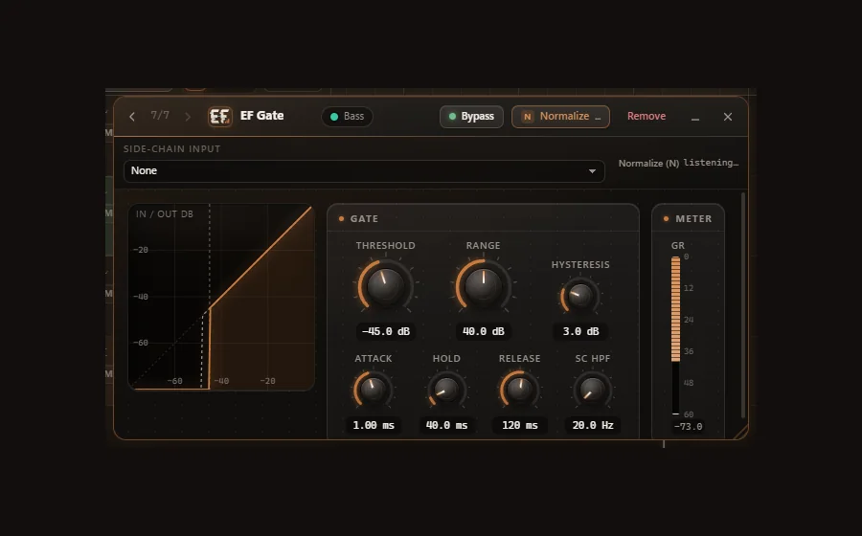Click the 3.0 dB hysteresis value

pos(580,331)
